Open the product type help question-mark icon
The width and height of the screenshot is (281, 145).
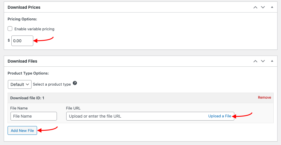click(75, 83)
